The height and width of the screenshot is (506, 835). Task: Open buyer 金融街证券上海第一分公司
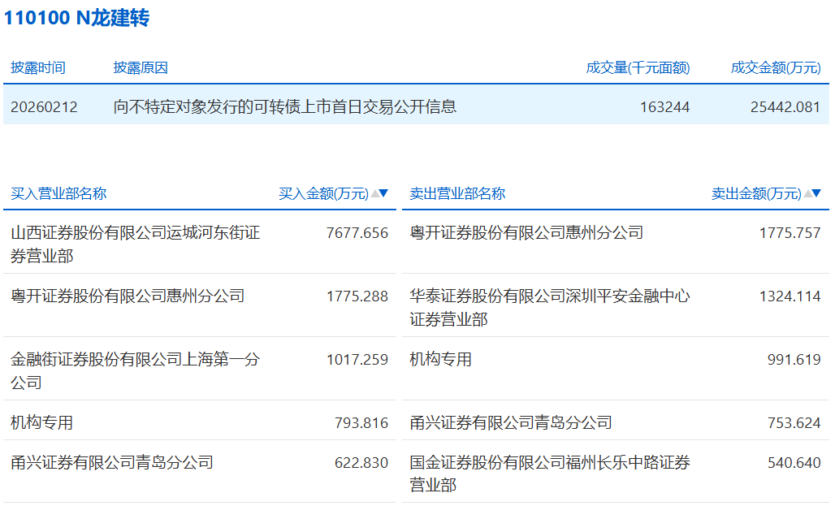click(x=136, y=370)
